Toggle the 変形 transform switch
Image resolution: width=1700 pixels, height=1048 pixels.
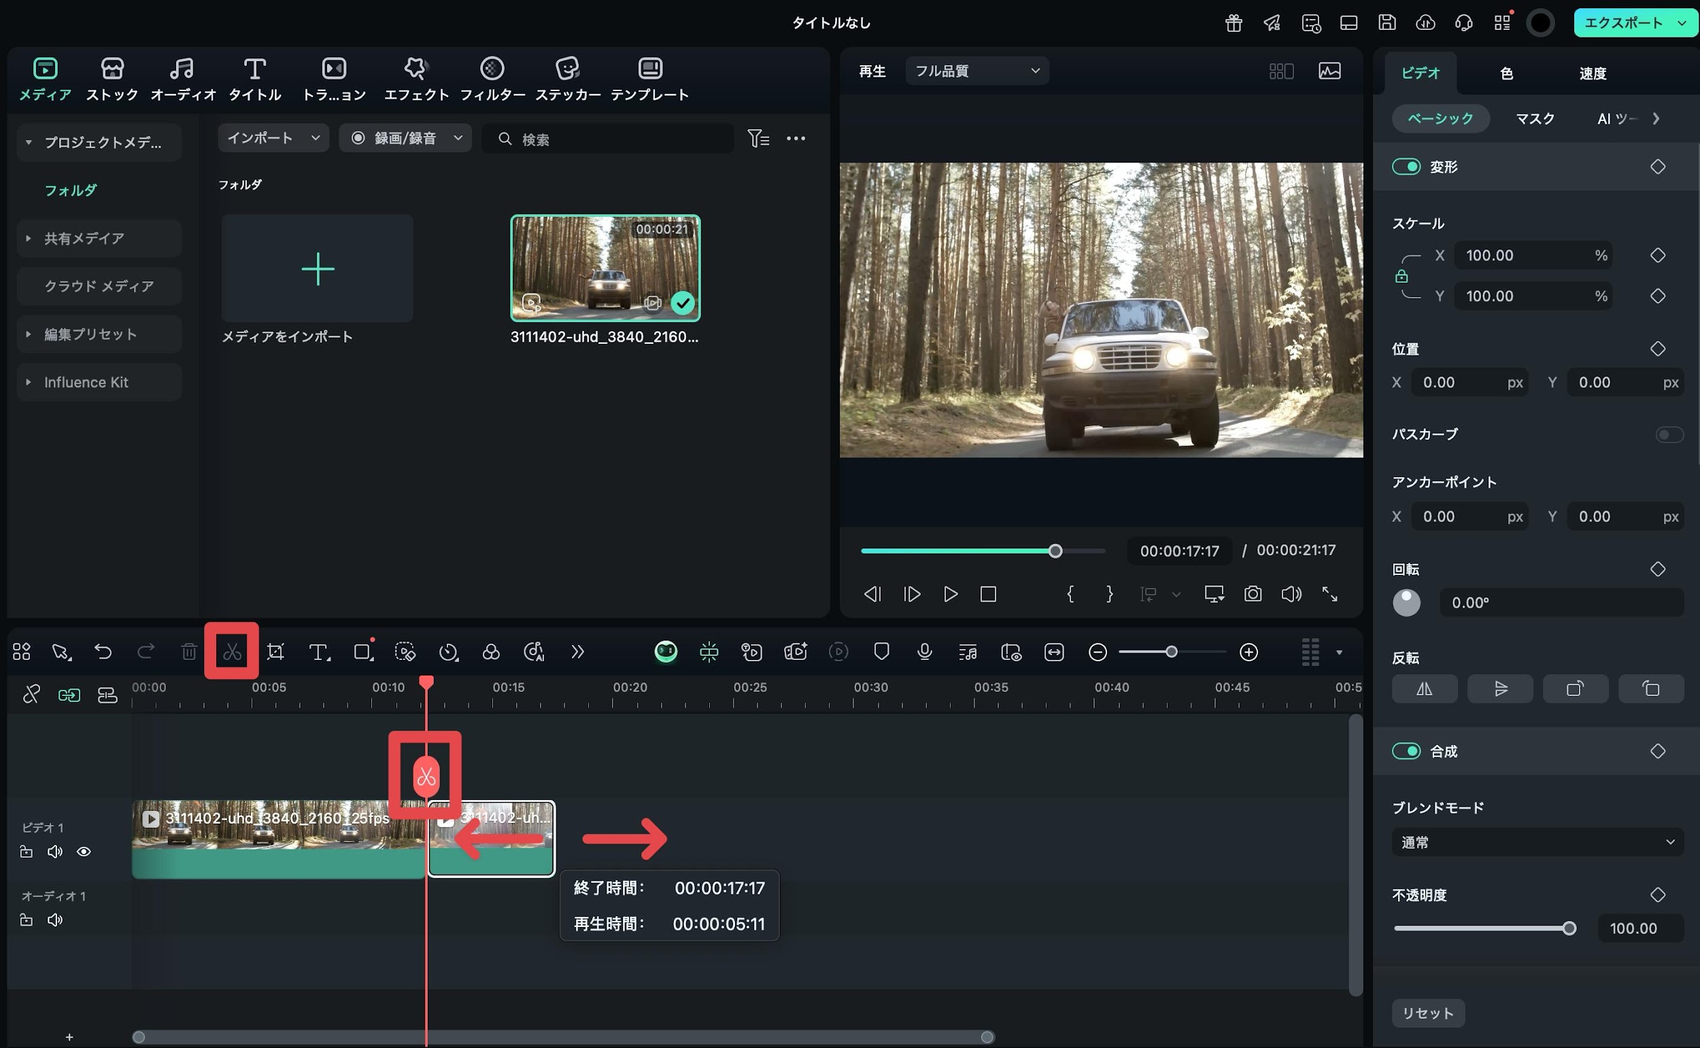click(x=1406, y=167)
